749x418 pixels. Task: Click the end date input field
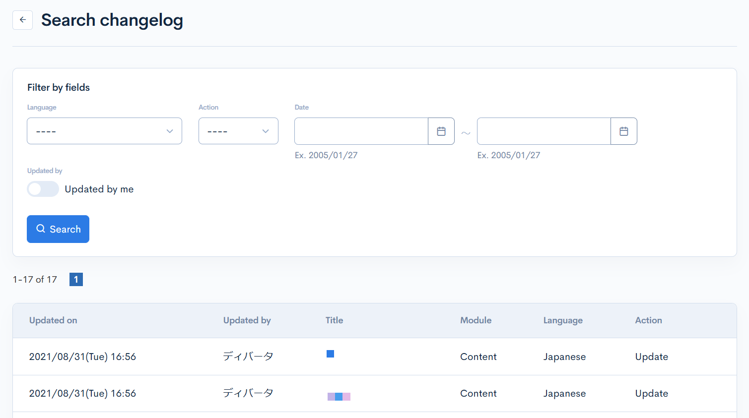tap(544, 131)
